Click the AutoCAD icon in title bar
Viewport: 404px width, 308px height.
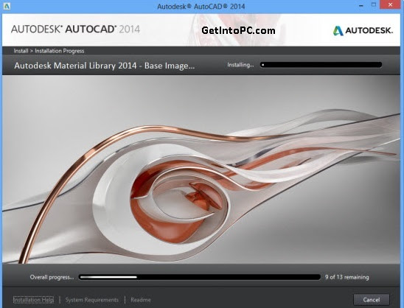pyautogui.click(x=7, y=6)
